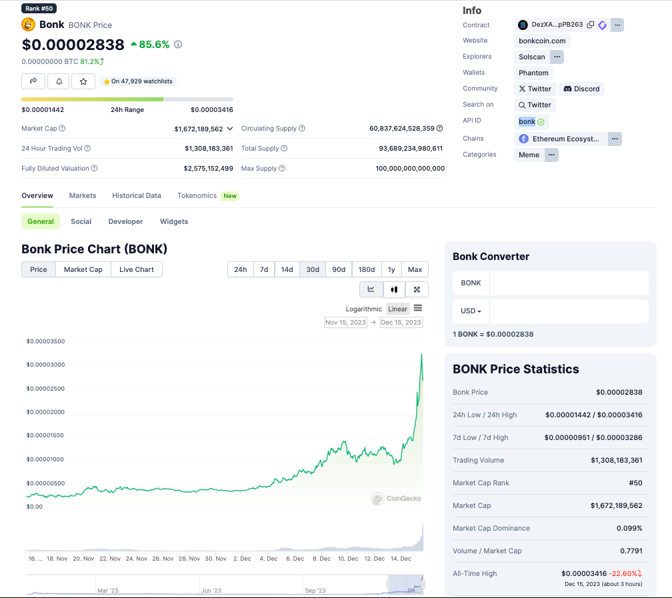The image size is (672, 598).
Task: Switch to candlestick chart view icon
Action: pyautogui.click(x=394, y=289)
